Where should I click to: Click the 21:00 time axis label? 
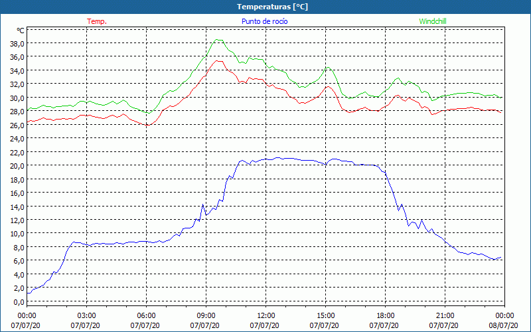[x=445, y=316]
